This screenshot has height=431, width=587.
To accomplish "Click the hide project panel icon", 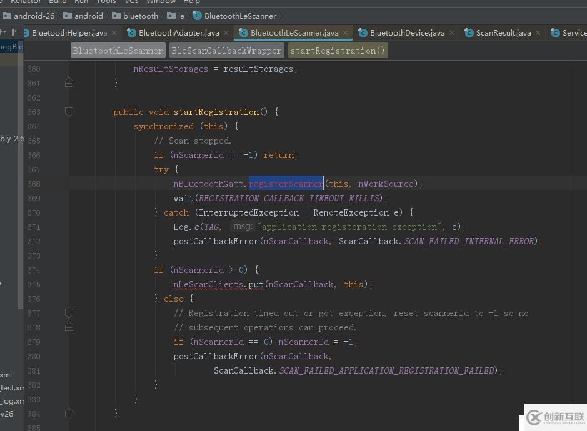I will (x=15, y=32).
